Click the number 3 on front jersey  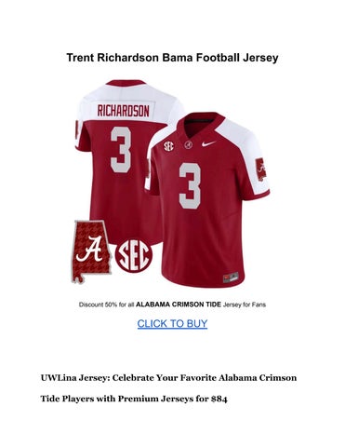click(190, 185)
